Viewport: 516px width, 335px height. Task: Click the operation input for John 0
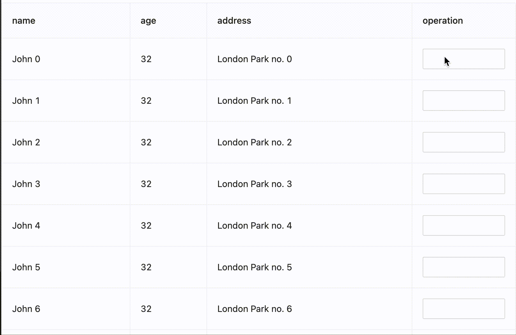(464, 59)
